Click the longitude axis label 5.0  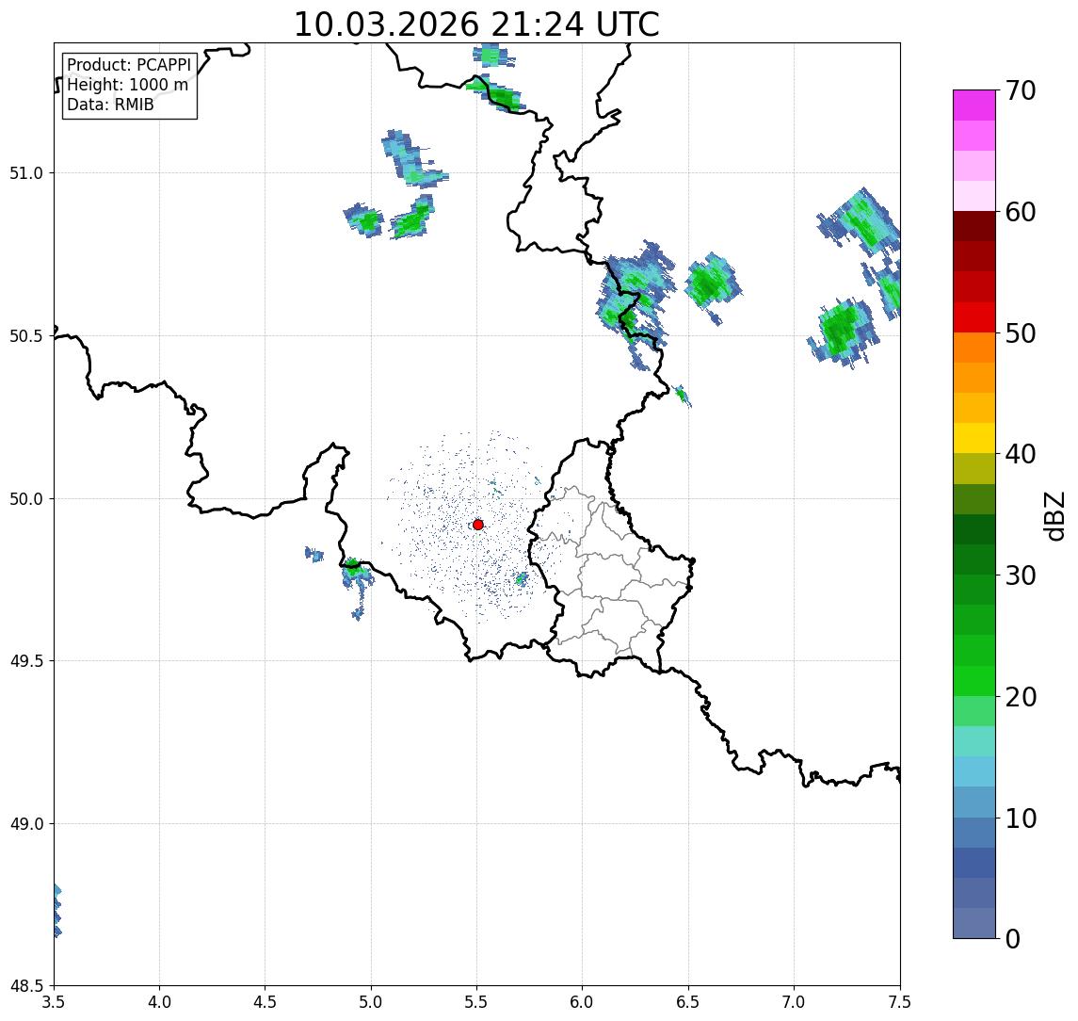pos(371,1002)
